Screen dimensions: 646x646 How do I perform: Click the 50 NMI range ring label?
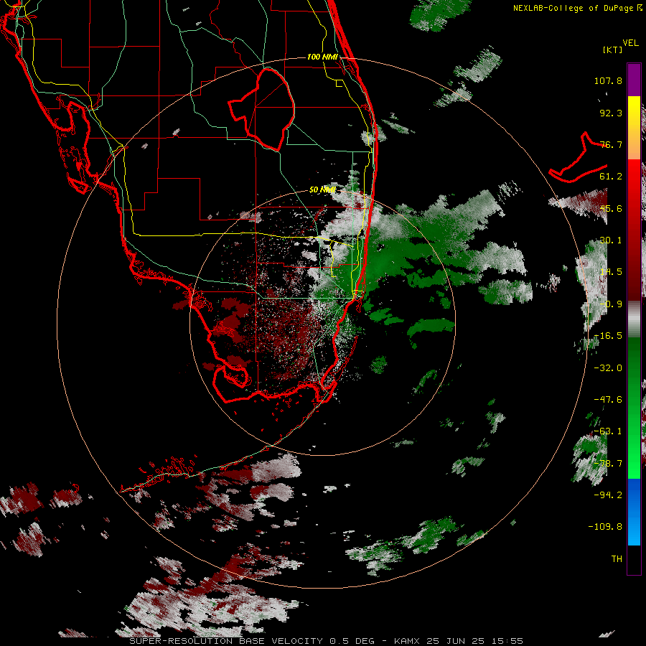322,190
